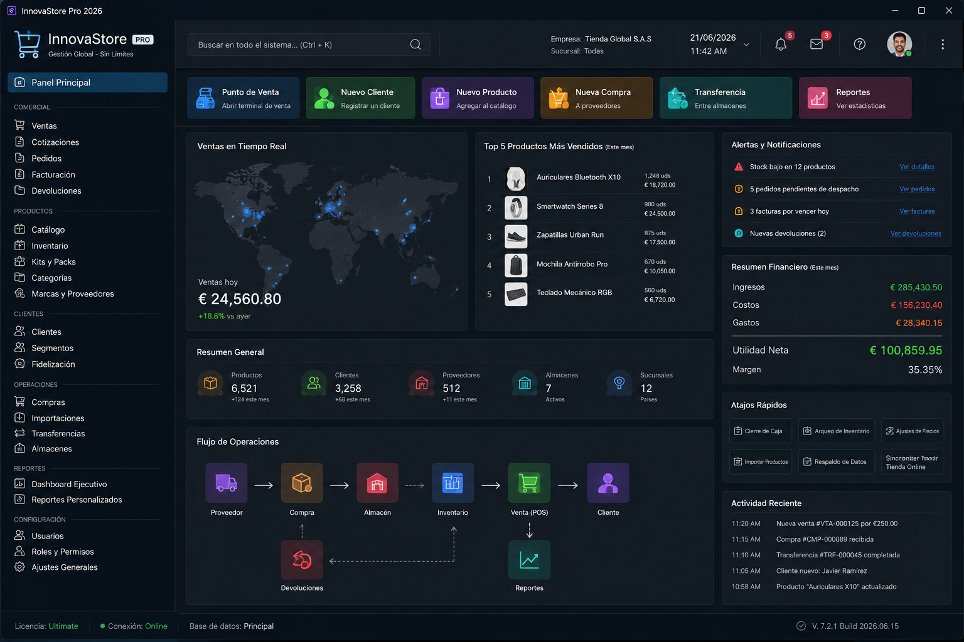Click the Arqueo de Inventario shortcut
964x642 pixels.
click(x=837, y=431)
